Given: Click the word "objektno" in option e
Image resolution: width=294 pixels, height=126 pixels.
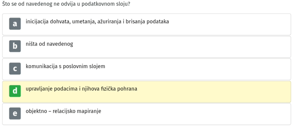Looking at the screenshot, I should pos(36,111).
